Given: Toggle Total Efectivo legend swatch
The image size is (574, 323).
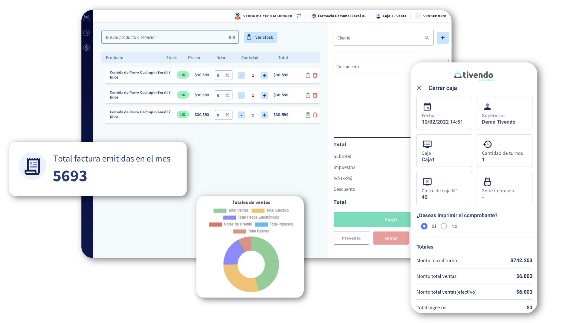Looking at the screenshot, I should pos(258,211).
